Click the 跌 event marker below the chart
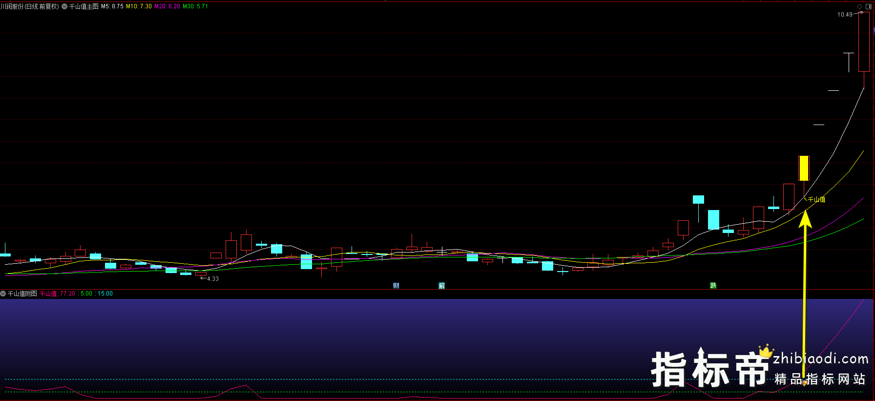 point(713,286)
